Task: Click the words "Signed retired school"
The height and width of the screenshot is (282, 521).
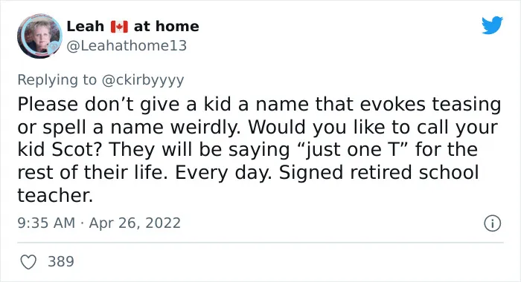Action: coord(379,173)
